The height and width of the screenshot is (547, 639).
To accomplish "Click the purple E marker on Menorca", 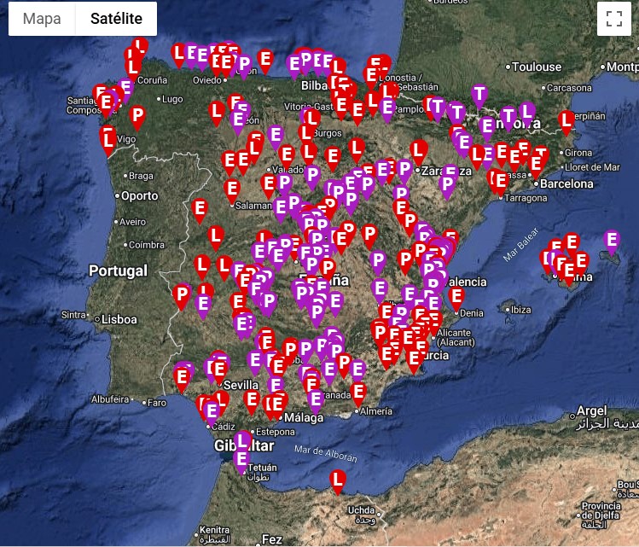I will click(611, 241).
